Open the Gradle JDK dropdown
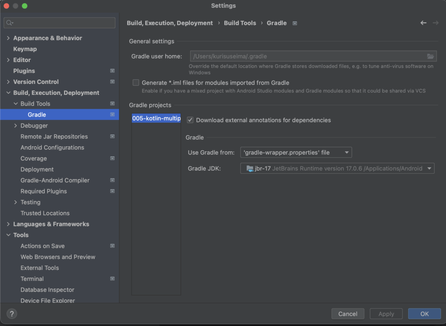Image resolution: width=446 pixels, height=326 pixels. [x=337, y=168]
